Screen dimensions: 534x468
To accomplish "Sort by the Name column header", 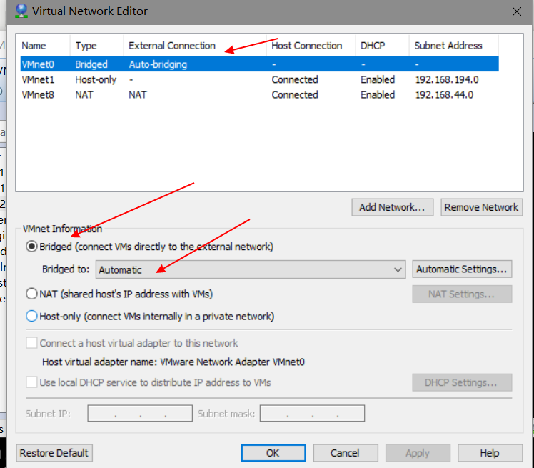I will coord(45,46).
